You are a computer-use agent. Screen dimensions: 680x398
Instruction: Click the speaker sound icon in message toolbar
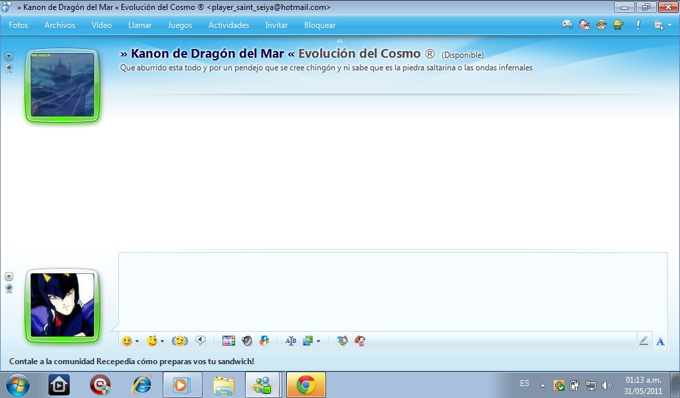(247, 341)
